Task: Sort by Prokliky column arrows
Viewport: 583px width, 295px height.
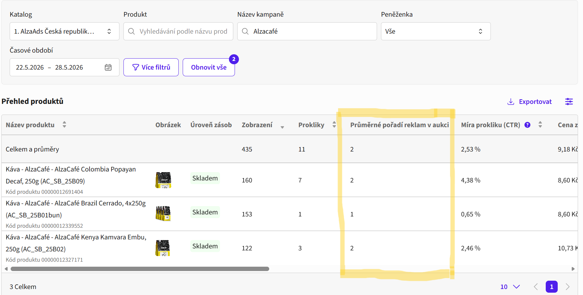Action: [334, 125]
